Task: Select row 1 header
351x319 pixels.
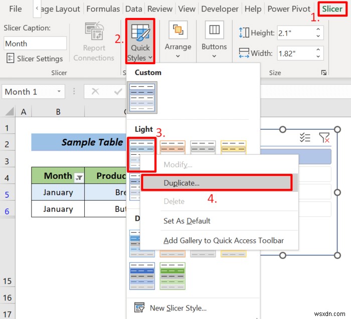Action: [7, 128]
